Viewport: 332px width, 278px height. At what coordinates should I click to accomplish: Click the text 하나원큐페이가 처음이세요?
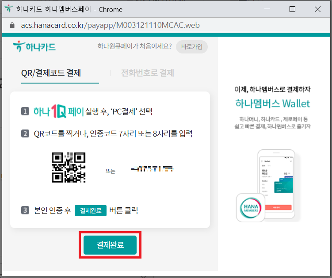click(135, 46)
